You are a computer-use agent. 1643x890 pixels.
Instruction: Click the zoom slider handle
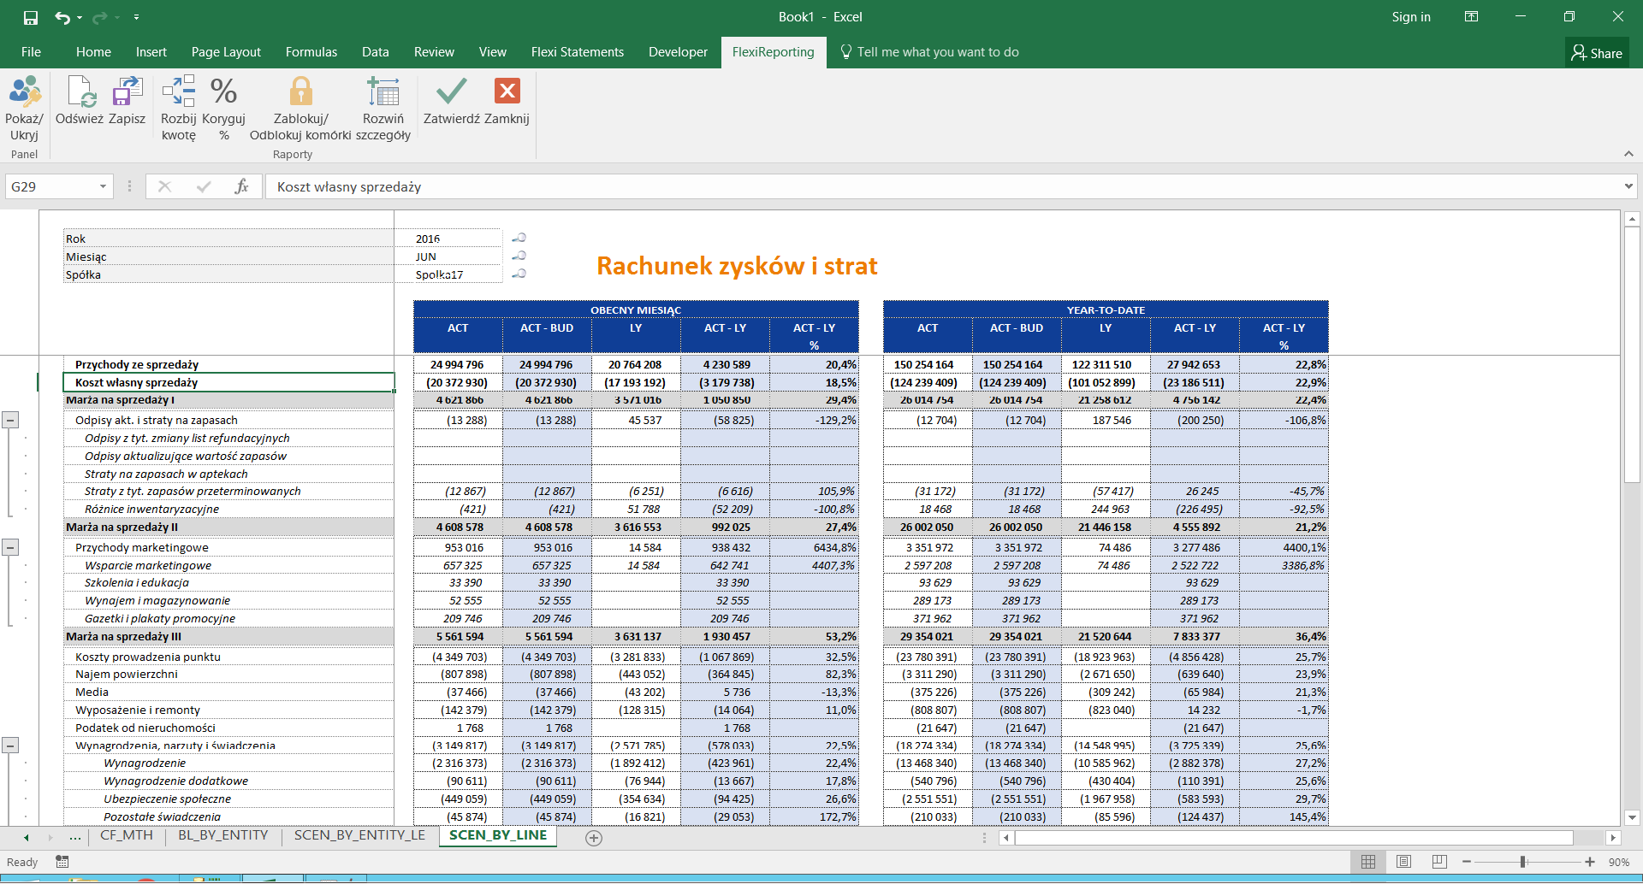tap(1523, 862)
